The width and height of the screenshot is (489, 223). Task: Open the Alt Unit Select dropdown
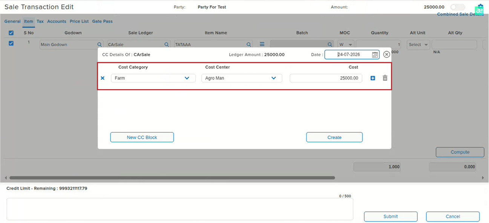pos(418,44)
